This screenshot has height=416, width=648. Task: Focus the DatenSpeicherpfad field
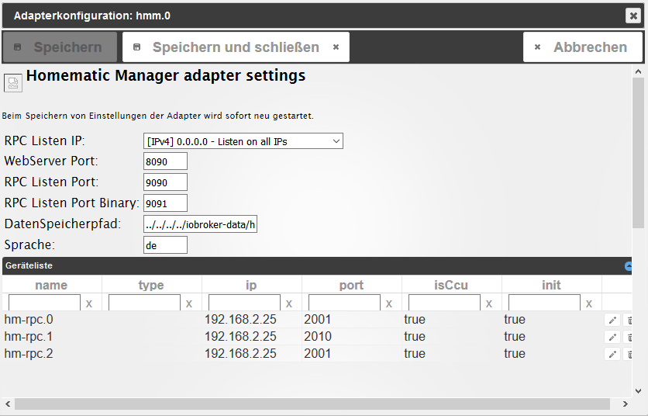click(200, 224)
